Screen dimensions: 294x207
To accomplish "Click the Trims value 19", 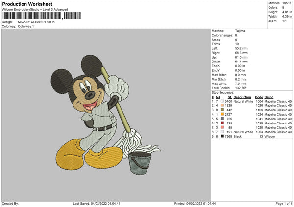I will [x=237, y=44].
